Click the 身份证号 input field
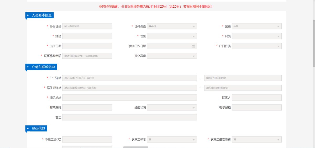315x148 pixels. point(87,26)
